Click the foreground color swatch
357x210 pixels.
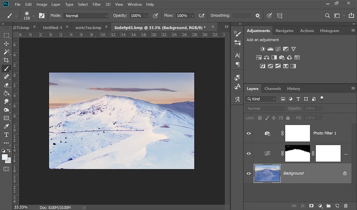point(5,157)
